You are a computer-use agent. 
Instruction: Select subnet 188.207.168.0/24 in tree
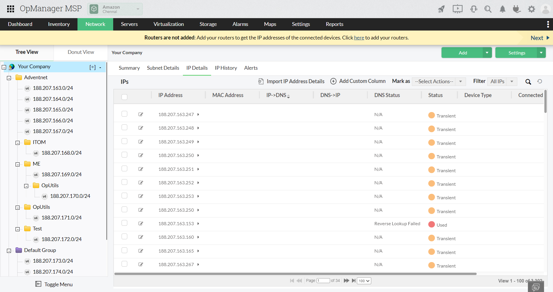point(61,153)
